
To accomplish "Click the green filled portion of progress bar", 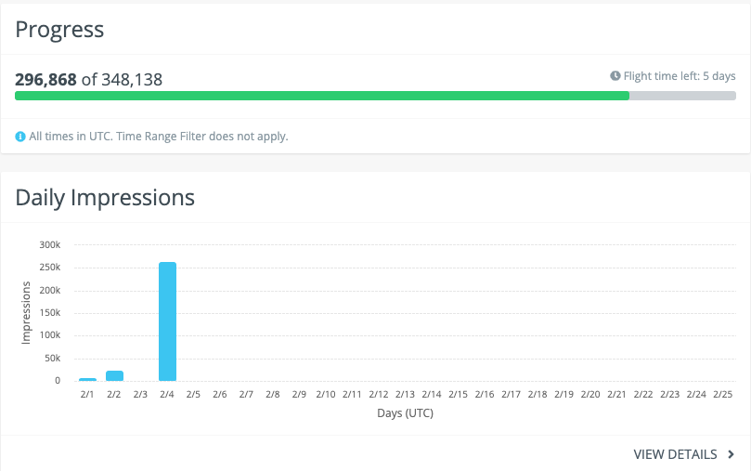I will click(321, 96).
